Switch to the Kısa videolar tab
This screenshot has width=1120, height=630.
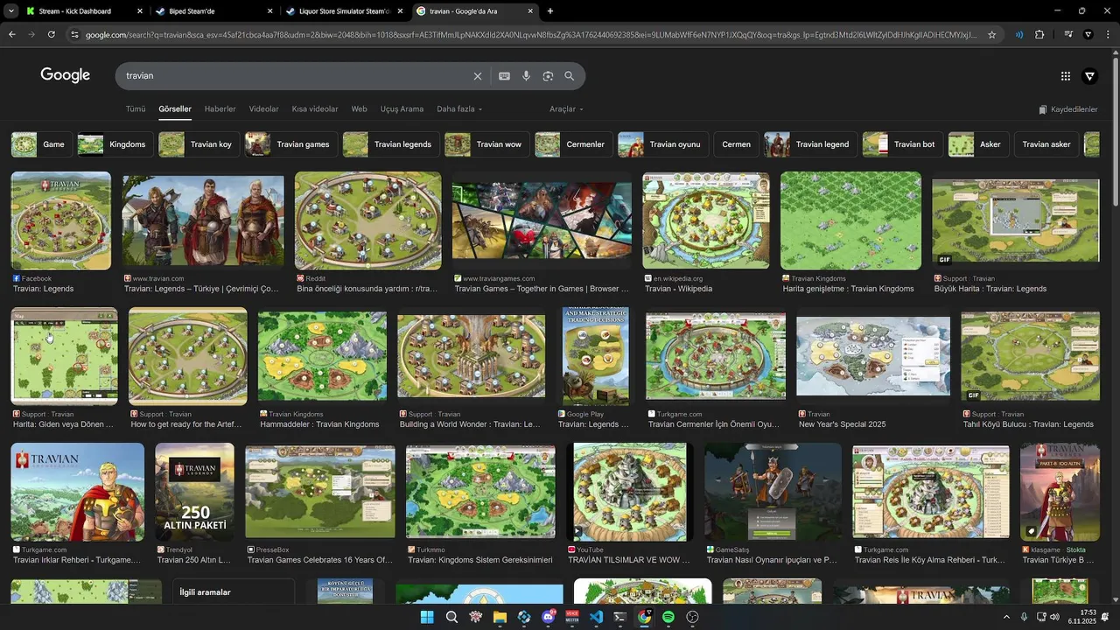click(315, 109)
